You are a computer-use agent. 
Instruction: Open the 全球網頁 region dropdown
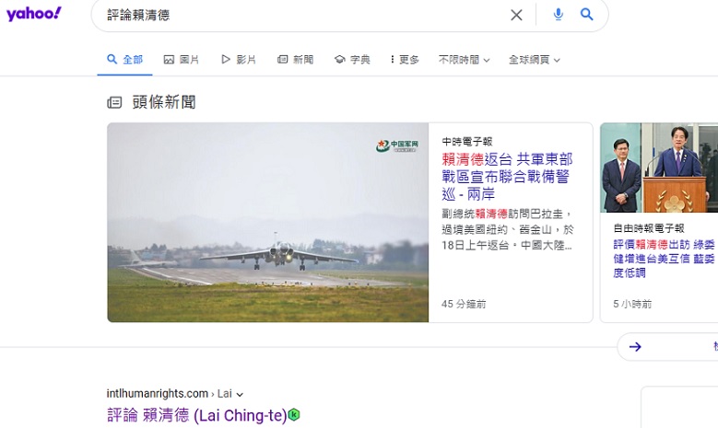(535, 60)
